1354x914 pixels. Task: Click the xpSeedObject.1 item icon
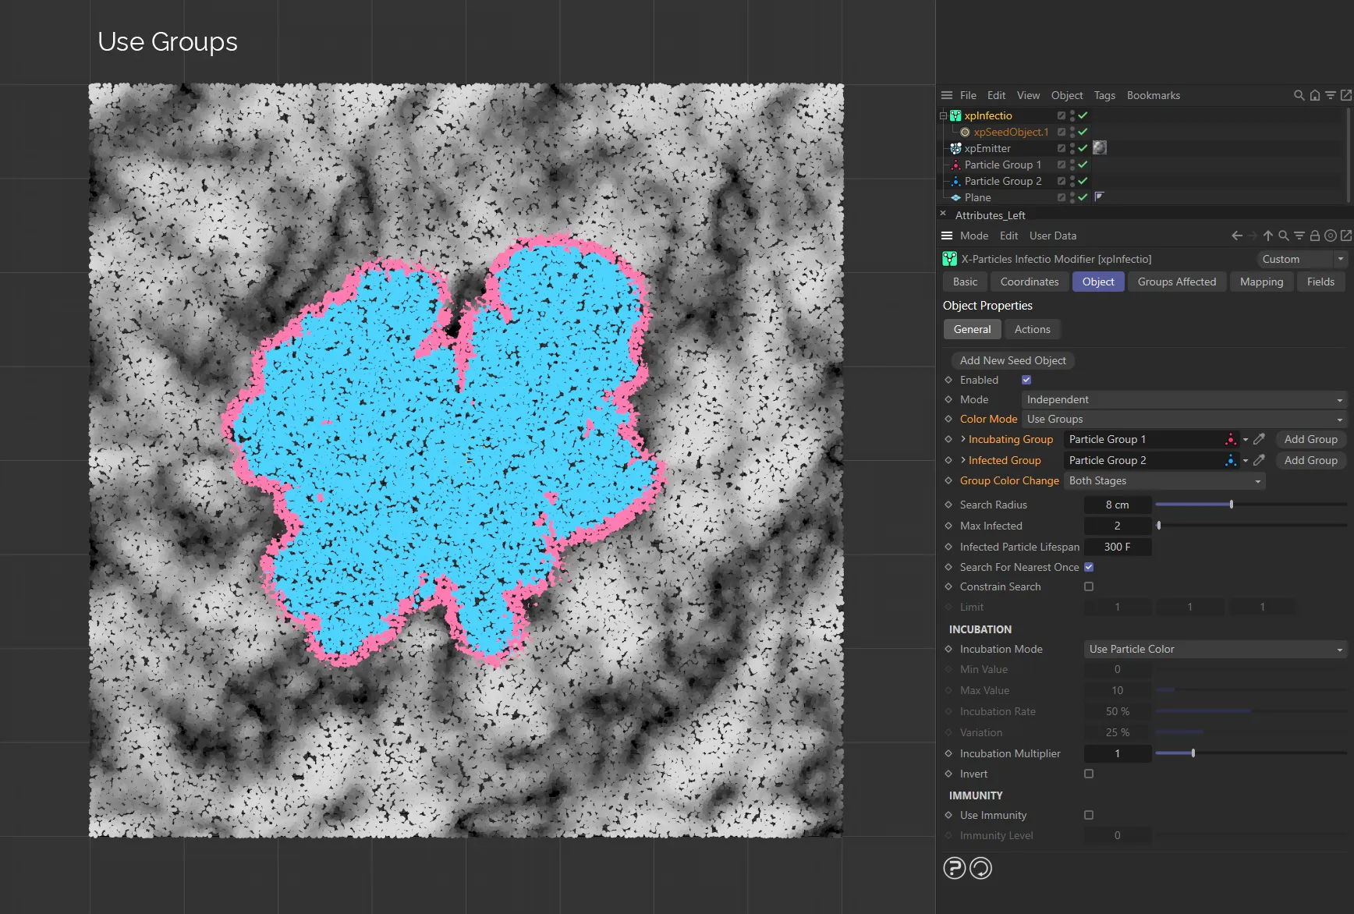click(965, 132)
